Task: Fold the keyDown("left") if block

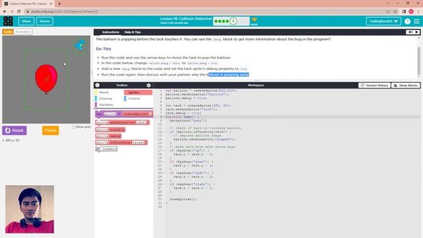Action: 163,173
